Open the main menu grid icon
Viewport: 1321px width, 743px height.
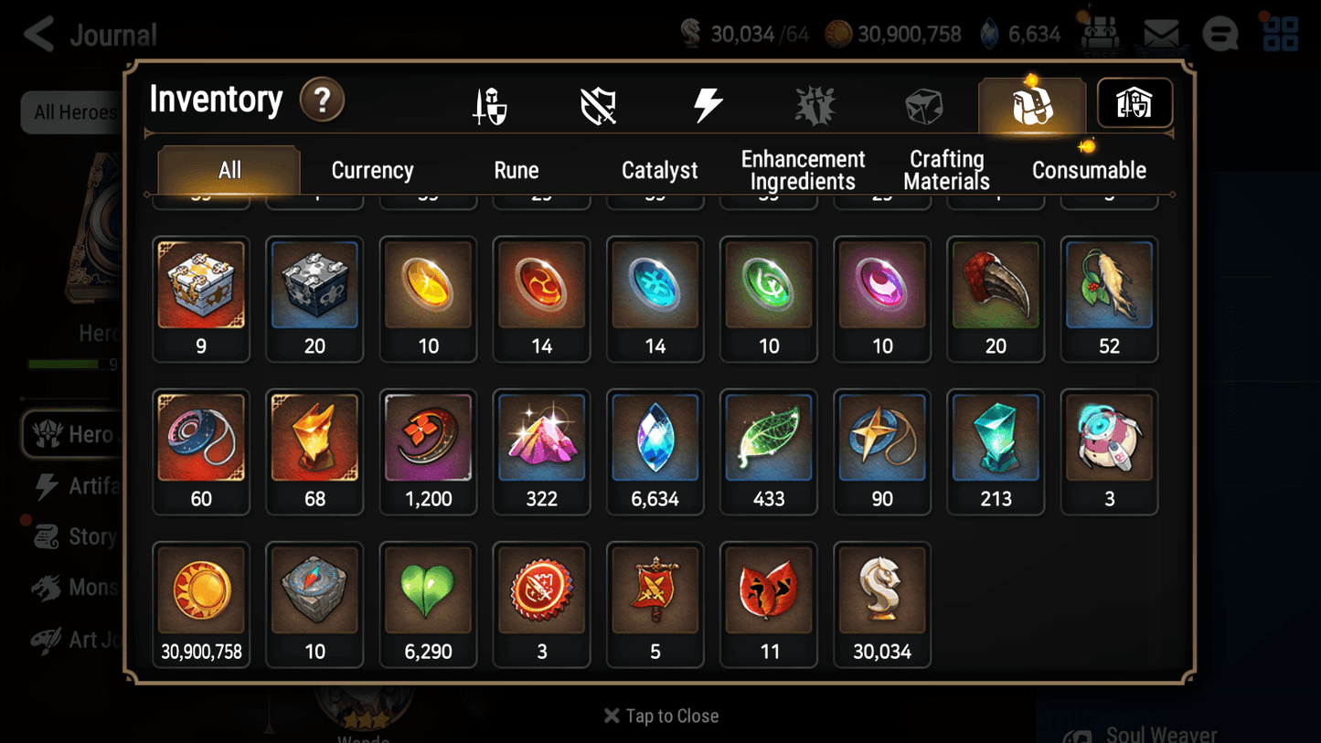(1280, 33)
